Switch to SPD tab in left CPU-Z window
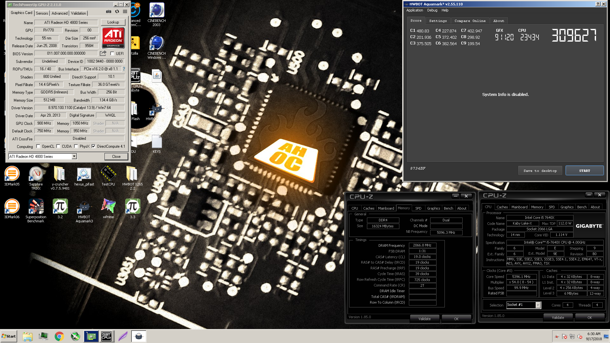Image resolution: width=610 pixels, height=343 pixels. click(418, 208)
